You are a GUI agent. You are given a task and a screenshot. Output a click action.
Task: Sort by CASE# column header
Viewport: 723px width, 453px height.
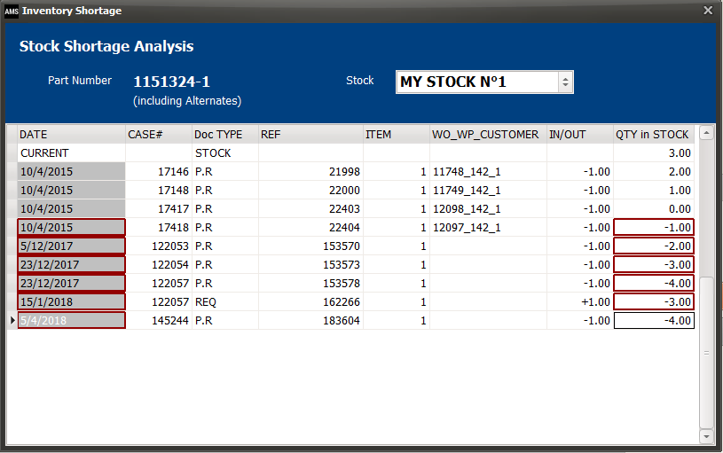tap(159, 134)
